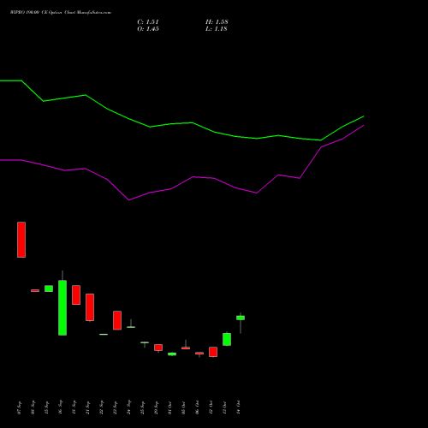Click the close value "C: 1.51"

coord(148,22)
